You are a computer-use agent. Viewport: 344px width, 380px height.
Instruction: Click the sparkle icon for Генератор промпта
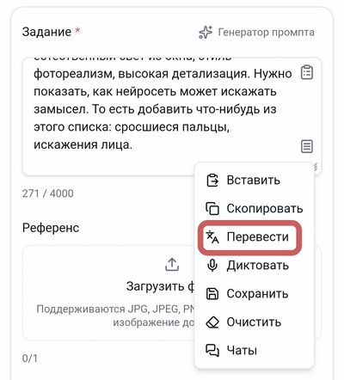point(206,32)
